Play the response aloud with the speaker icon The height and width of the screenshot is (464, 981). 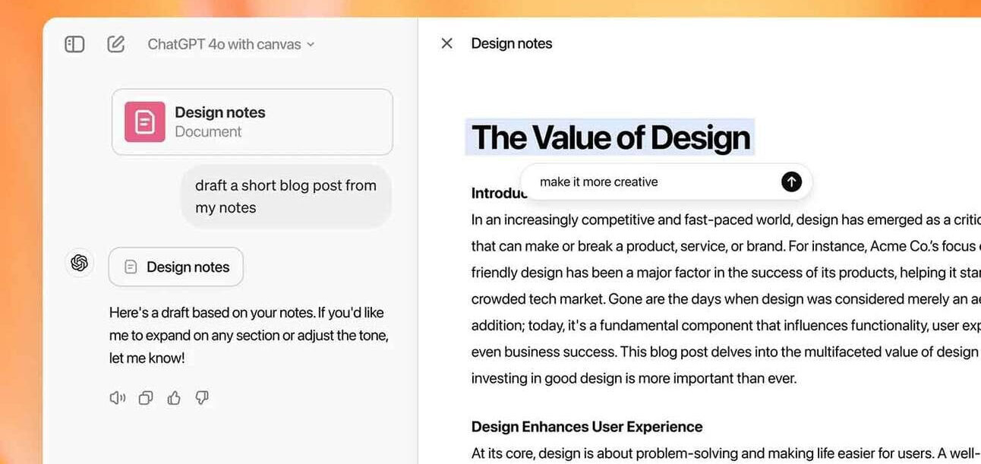117,398
